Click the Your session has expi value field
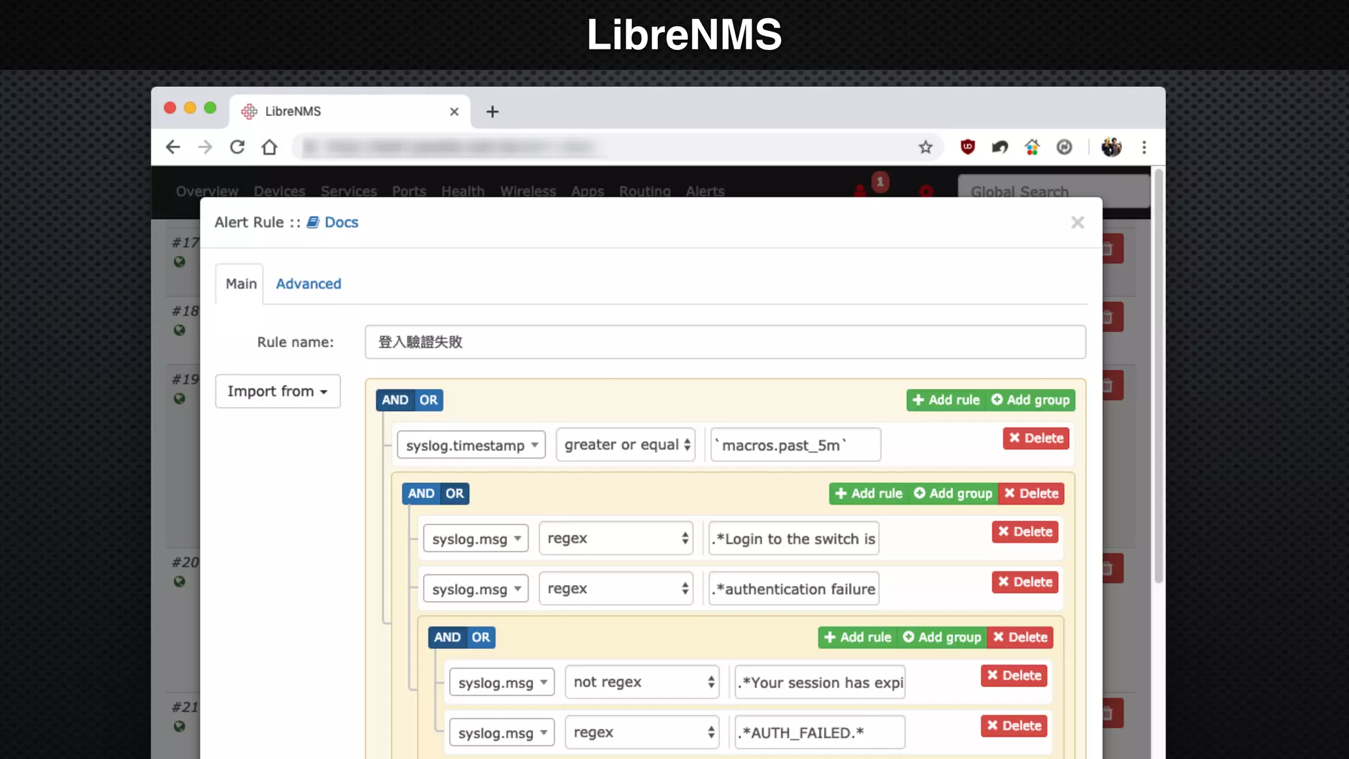This screenshot has width=1349, height=759. click(x=820, y=682)
